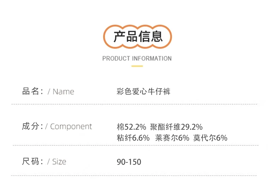
Task: Click the 品名 label
Action: (32, 91)
